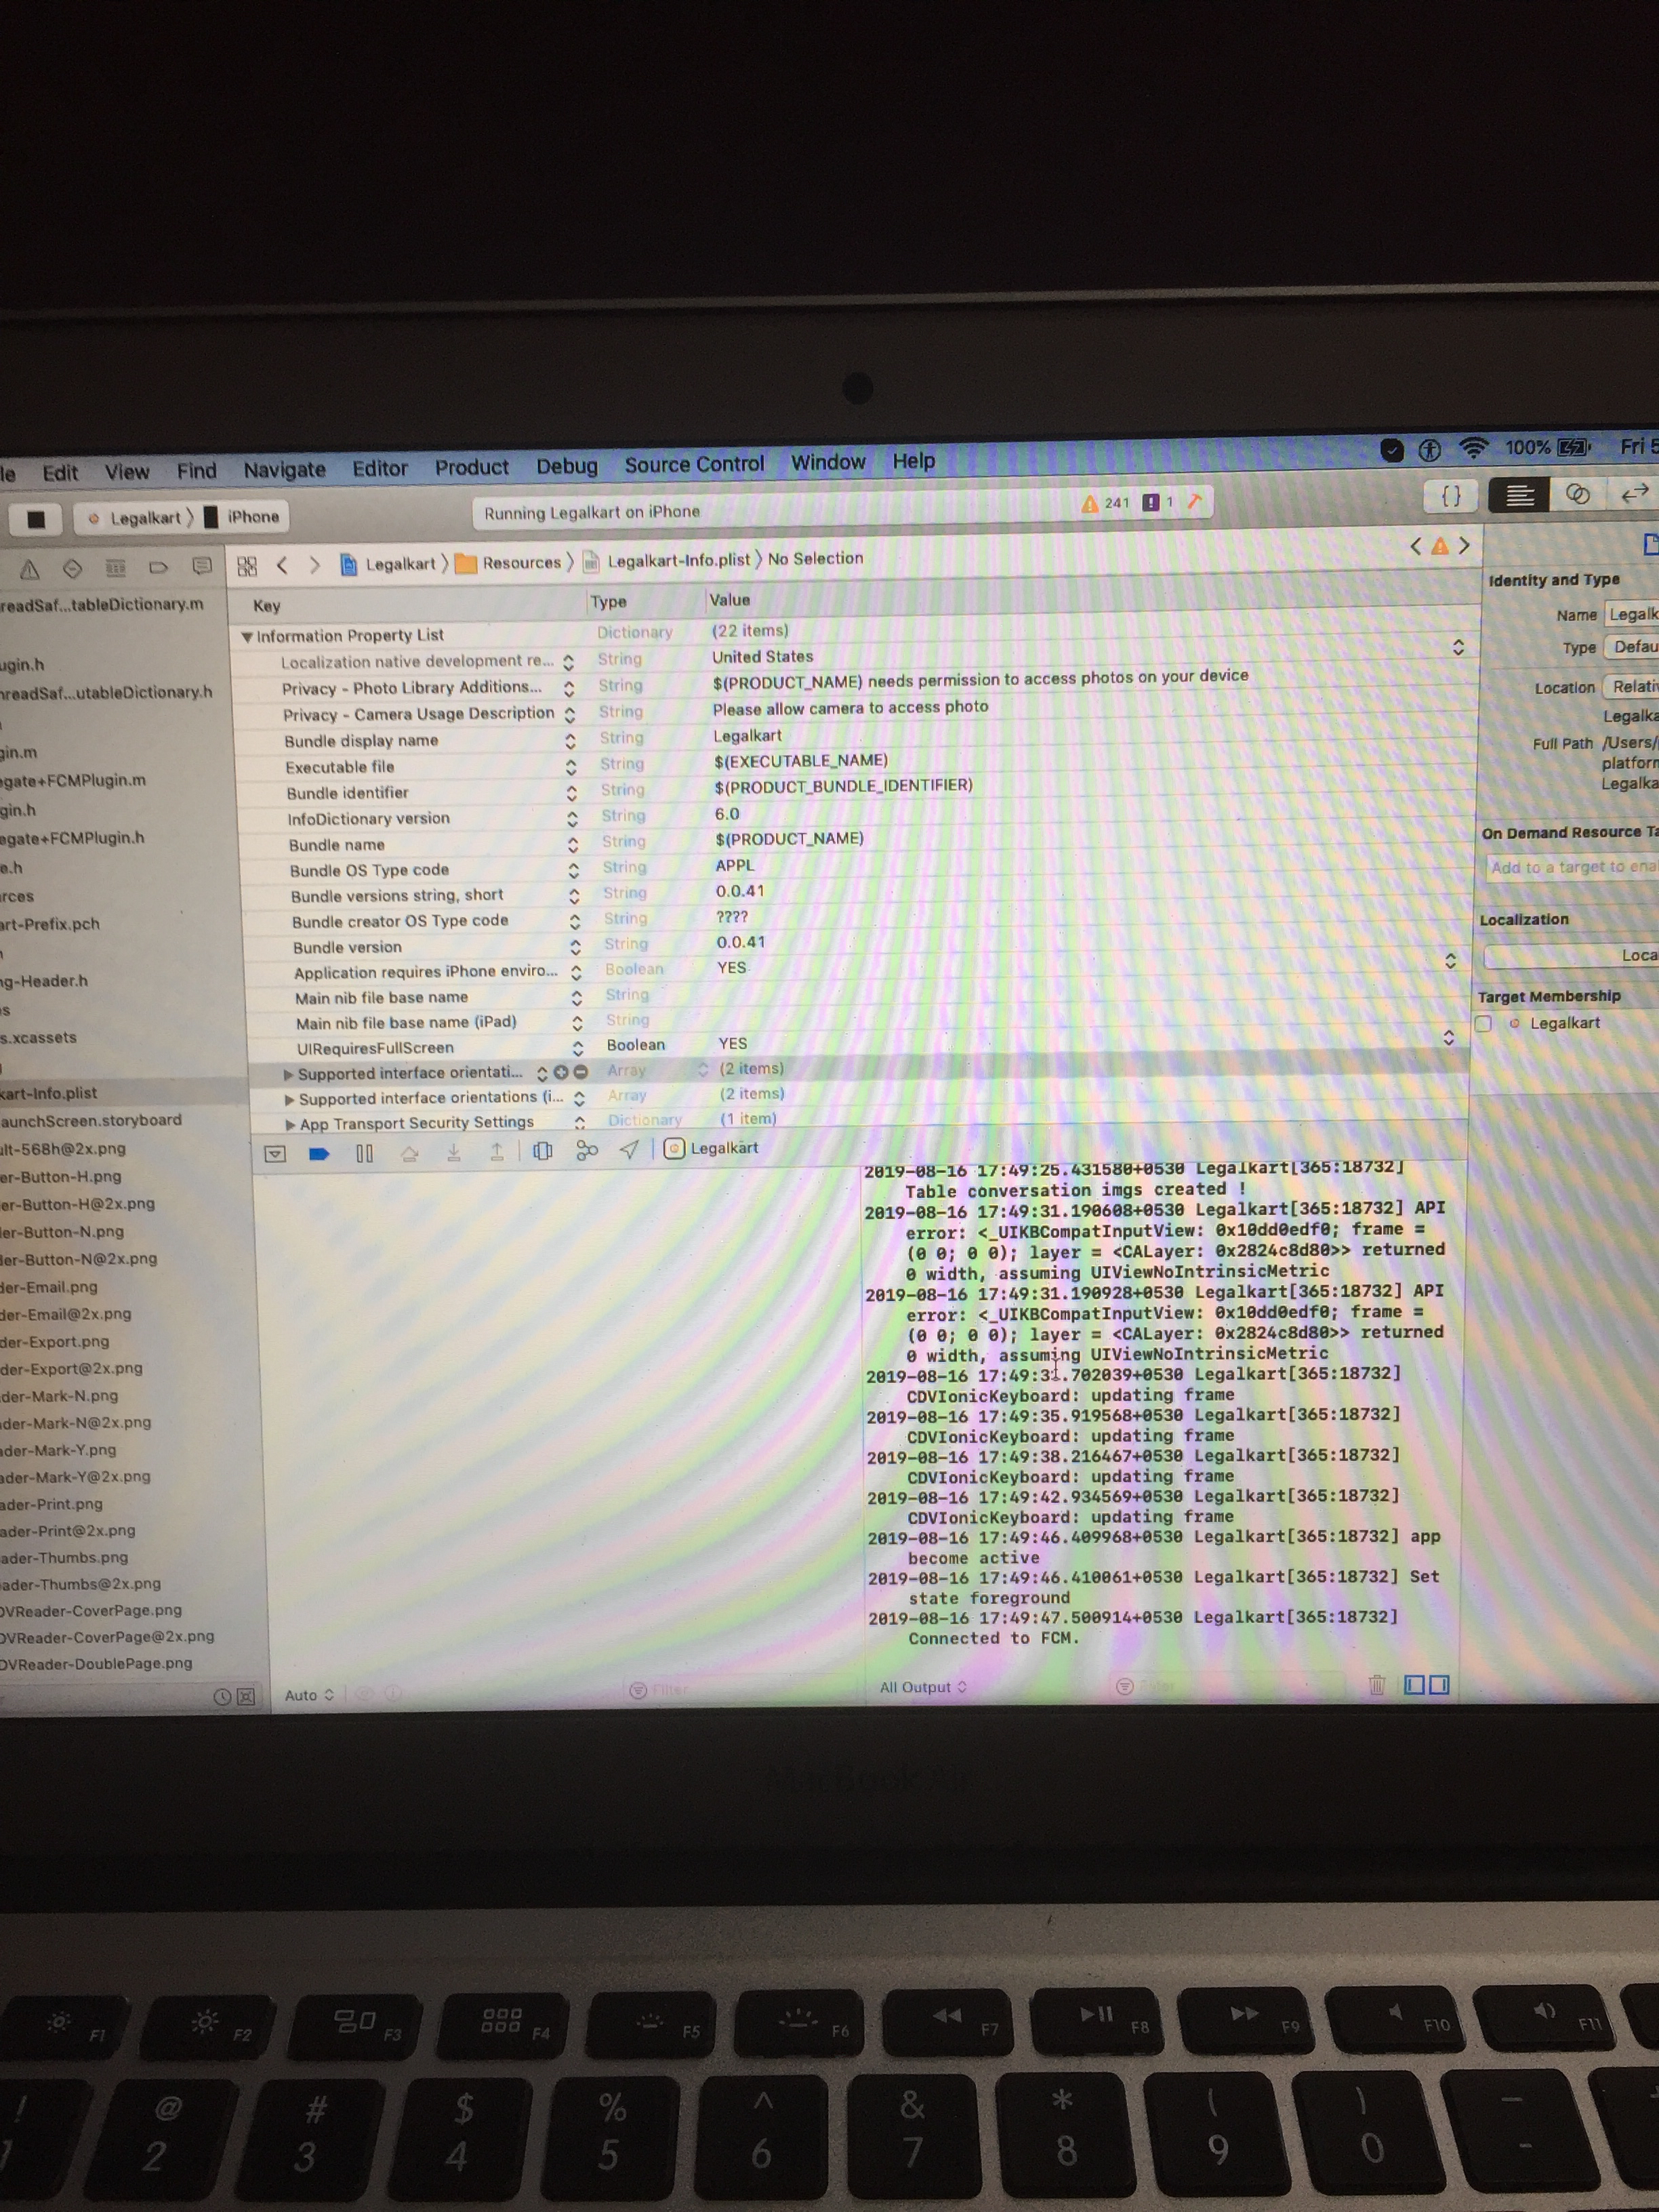Click Simulate Location arrow icon
The height and width of the screenshot is (2212, 1659).
629,1150
